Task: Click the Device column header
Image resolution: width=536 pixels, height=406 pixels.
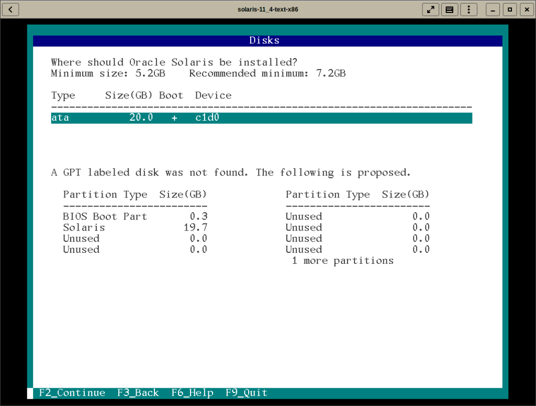Action: (x=214, y=95)
